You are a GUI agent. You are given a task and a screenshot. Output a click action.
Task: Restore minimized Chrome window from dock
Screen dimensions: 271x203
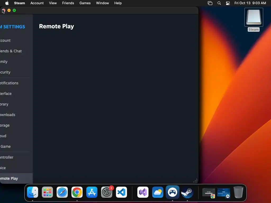point(209,193)
